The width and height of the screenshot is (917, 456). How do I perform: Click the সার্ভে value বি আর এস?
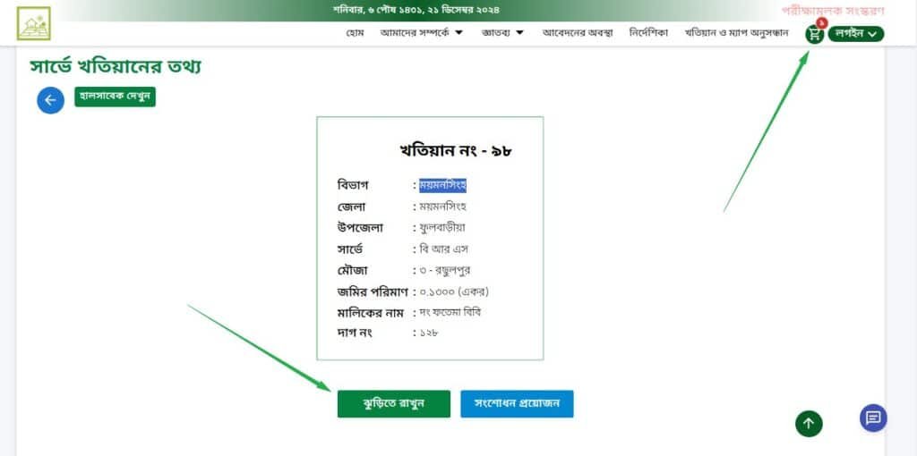[x=444, y=249]
